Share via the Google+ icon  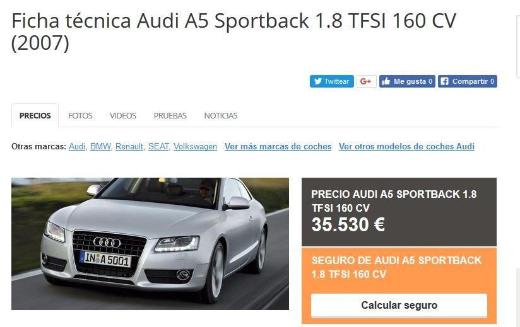coord(366,81)
